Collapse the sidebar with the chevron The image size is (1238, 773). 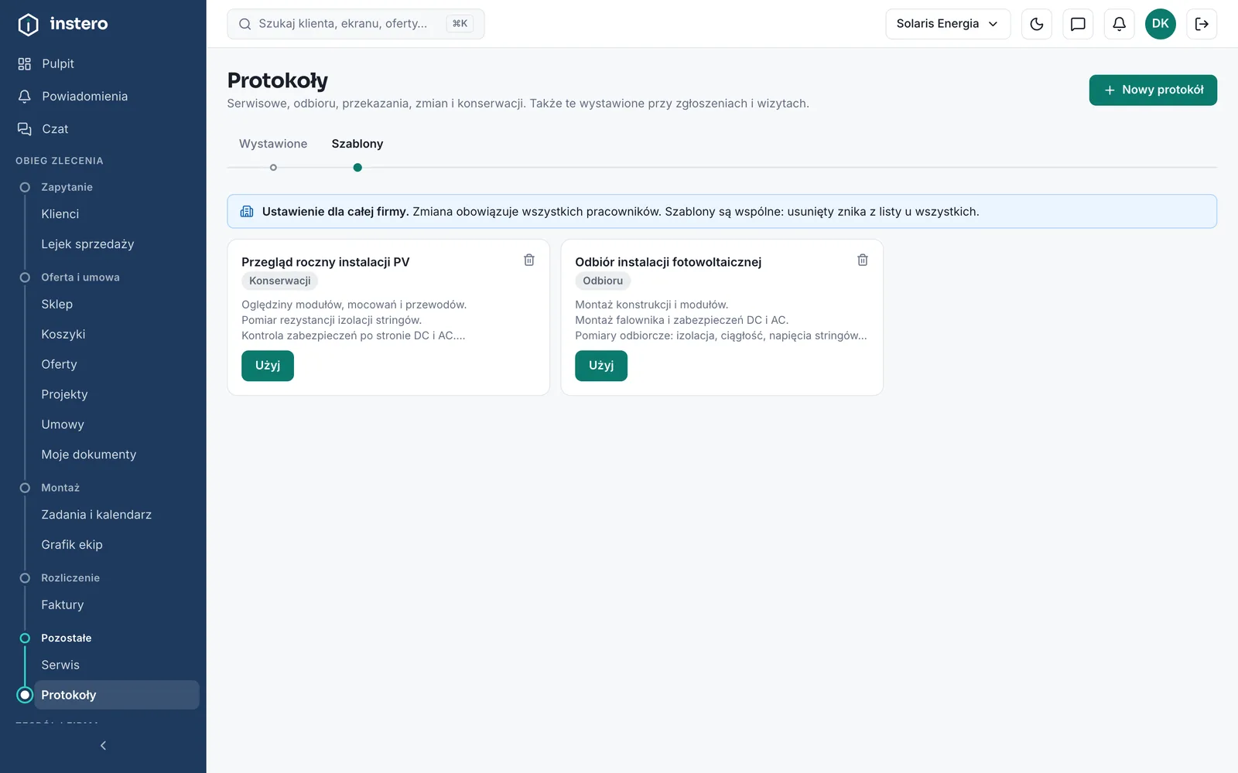click(103, 746)
